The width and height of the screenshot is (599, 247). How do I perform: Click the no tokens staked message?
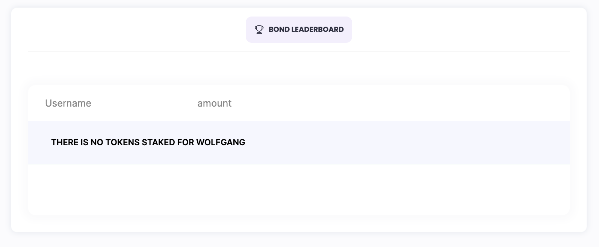pos(148,143)
